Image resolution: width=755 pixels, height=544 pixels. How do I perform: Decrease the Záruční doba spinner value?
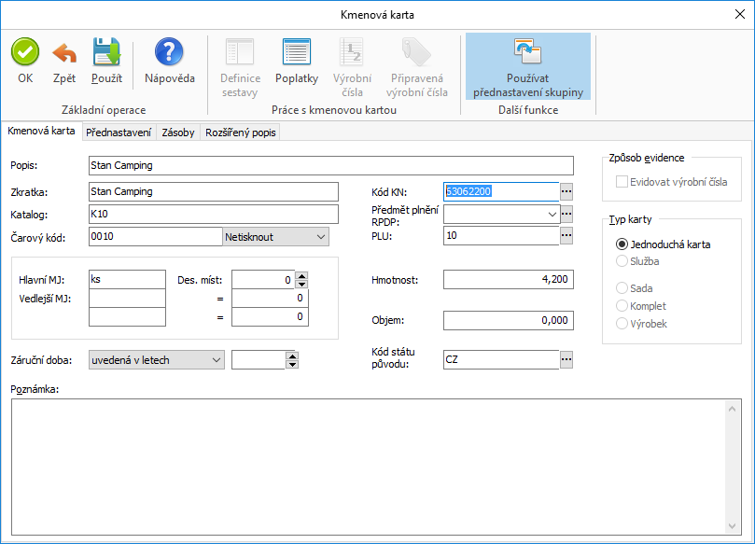[x=292, y=364]
